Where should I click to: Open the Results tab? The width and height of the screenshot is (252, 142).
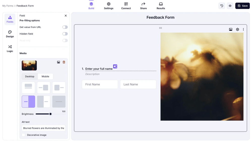point(161,6)
